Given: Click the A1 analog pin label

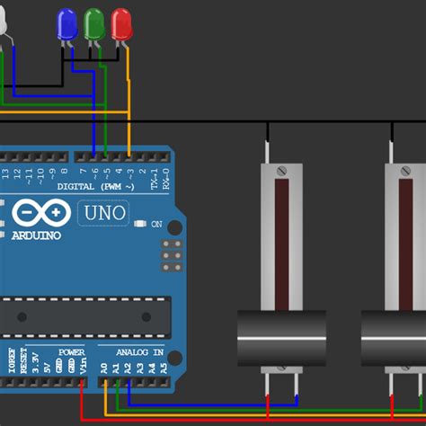Looking at the screenshot, I should (x=116, y=368).
